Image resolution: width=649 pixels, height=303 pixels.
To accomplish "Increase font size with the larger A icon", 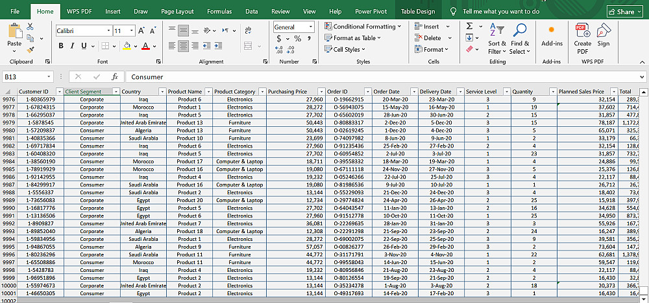I will coord(141,31).
